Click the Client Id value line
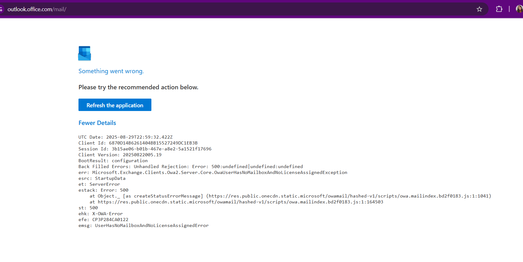 point(138,143)
